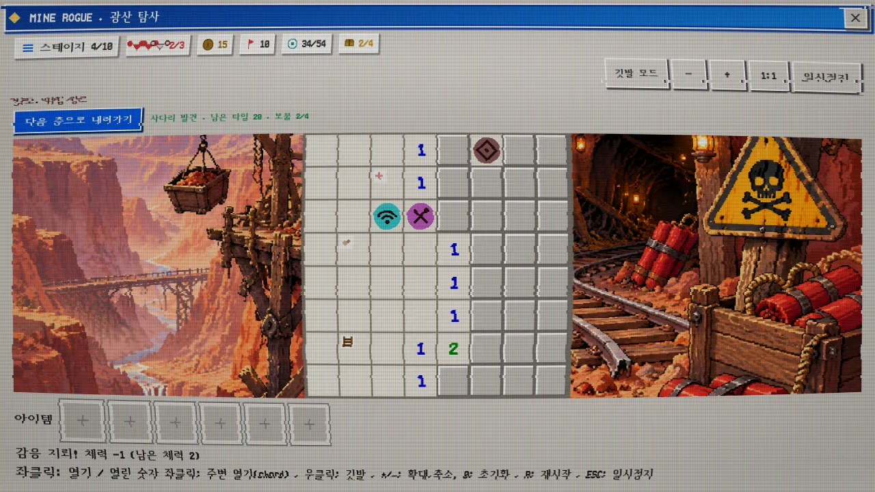This screenshot has width=875, height=492.
Task: Click the yellow diamond icon in title bar
Action: (14, 18)
